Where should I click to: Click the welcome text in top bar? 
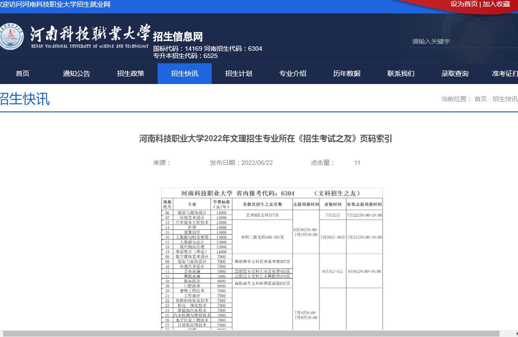(x=55, y=4)
